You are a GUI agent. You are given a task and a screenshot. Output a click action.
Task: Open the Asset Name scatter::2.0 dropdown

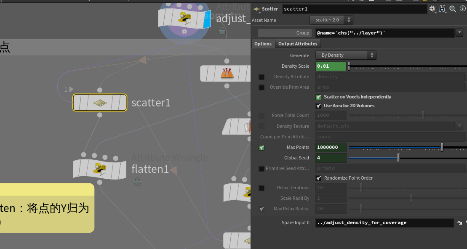tap(331, 20)
